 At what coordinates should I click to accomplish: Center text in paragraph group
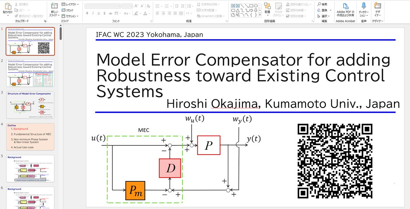(x=163, y=13)
